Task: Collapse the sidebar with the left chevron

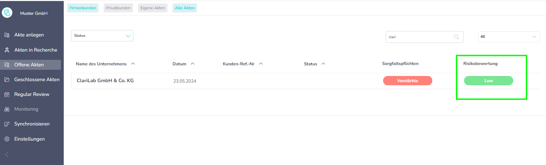Action: (7, 154)
